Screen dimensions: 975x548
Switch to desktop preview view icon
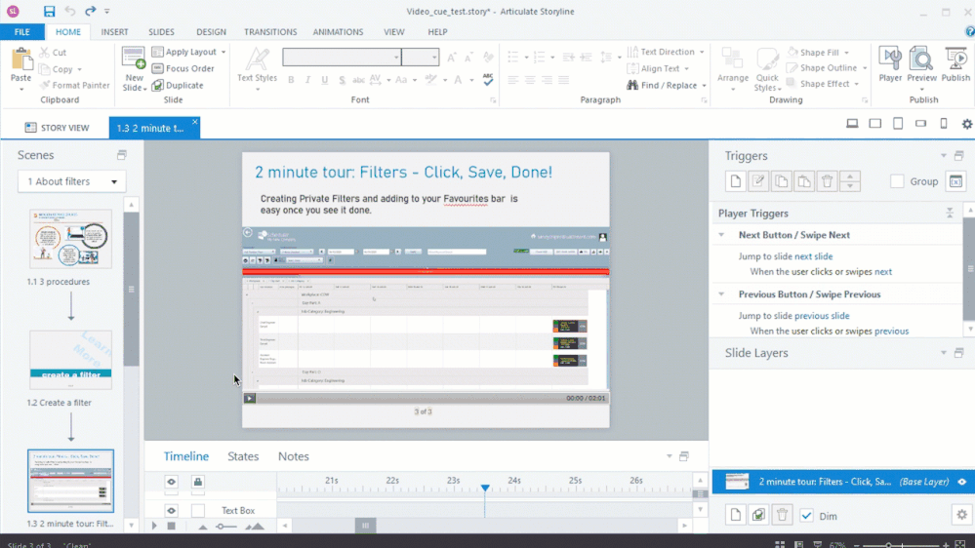(x=852, y=124)
